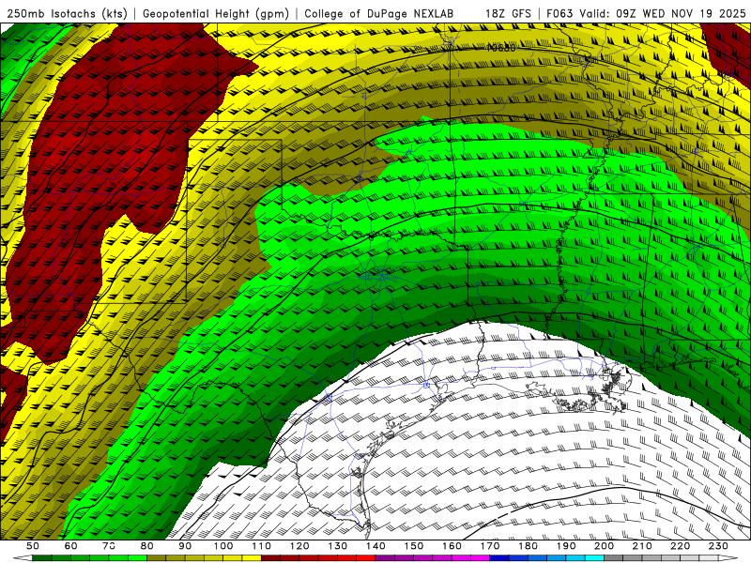
Task: Click the bright yellow swatch just before 110
Action: (x=252, y=558)
